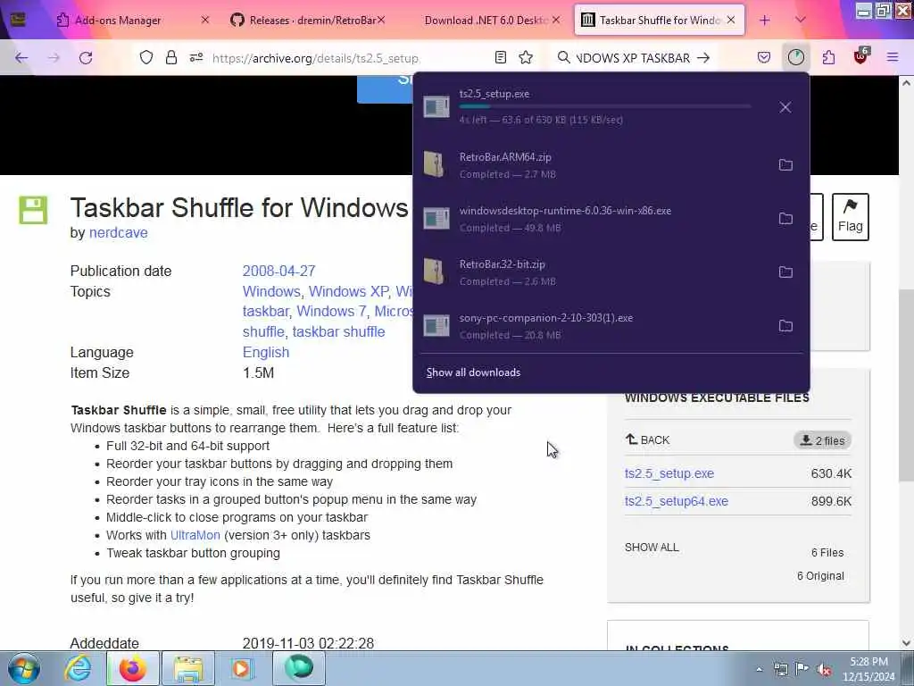Click the browser Back arrow
This screenshot has height=686, width=914.
[21, 58]
